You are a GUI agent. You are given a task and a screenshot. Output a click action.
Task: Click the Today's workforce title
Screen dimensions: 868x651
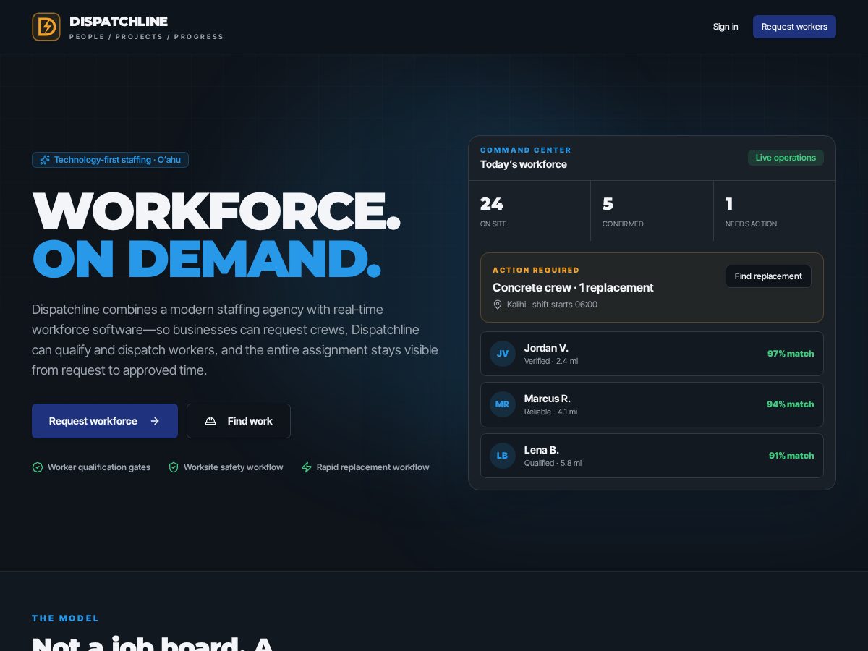[x=524, y=164]
